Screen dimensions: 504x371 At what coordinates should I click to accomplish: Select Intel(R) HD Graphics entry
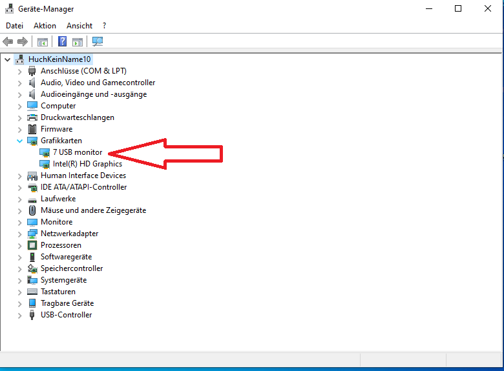point(87,164)
